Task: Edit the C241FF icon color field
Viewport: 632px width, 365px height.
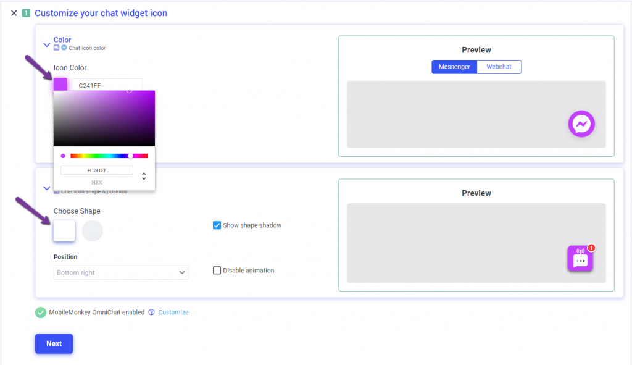Action: pyautogui.click(x=107, y=85)
